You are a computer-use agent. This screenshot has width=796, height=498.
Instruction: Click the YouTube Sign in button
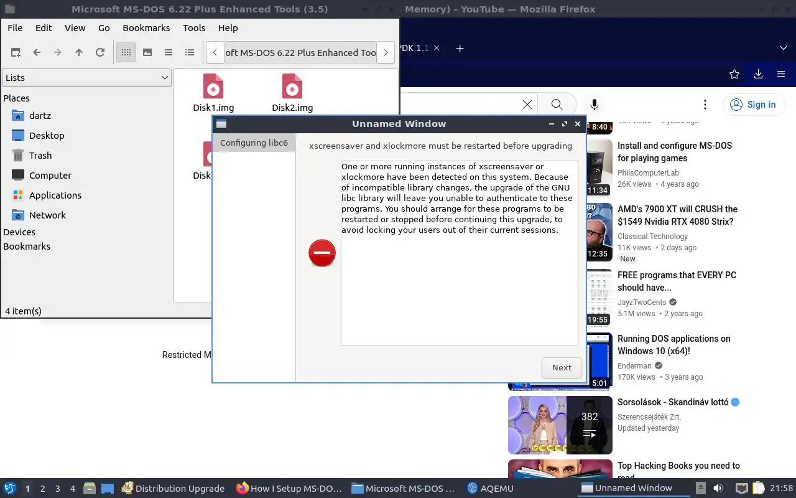click(x=753, y=105)
